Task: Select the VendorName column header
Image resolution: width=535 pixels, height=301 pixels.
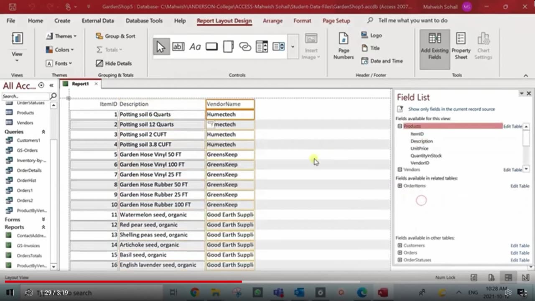Action: tap(230, 104)
